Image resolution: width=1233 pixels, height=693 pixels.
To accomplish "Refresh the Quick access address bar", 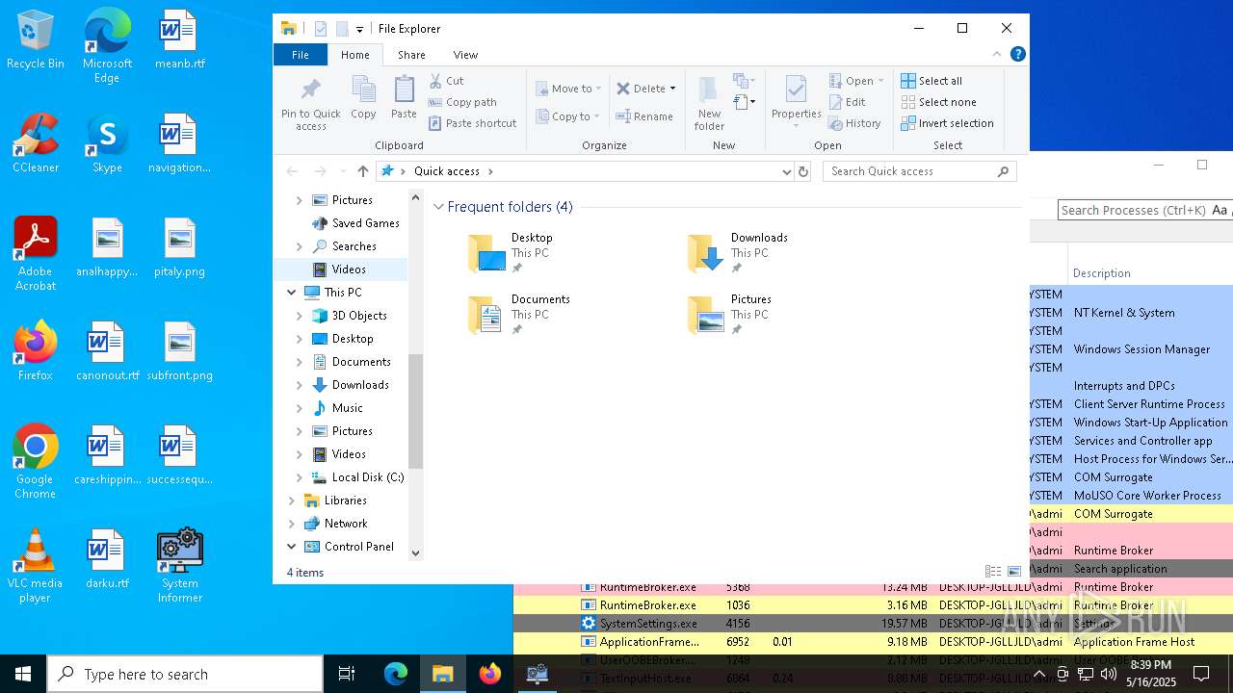I will [x=803, y=171].
